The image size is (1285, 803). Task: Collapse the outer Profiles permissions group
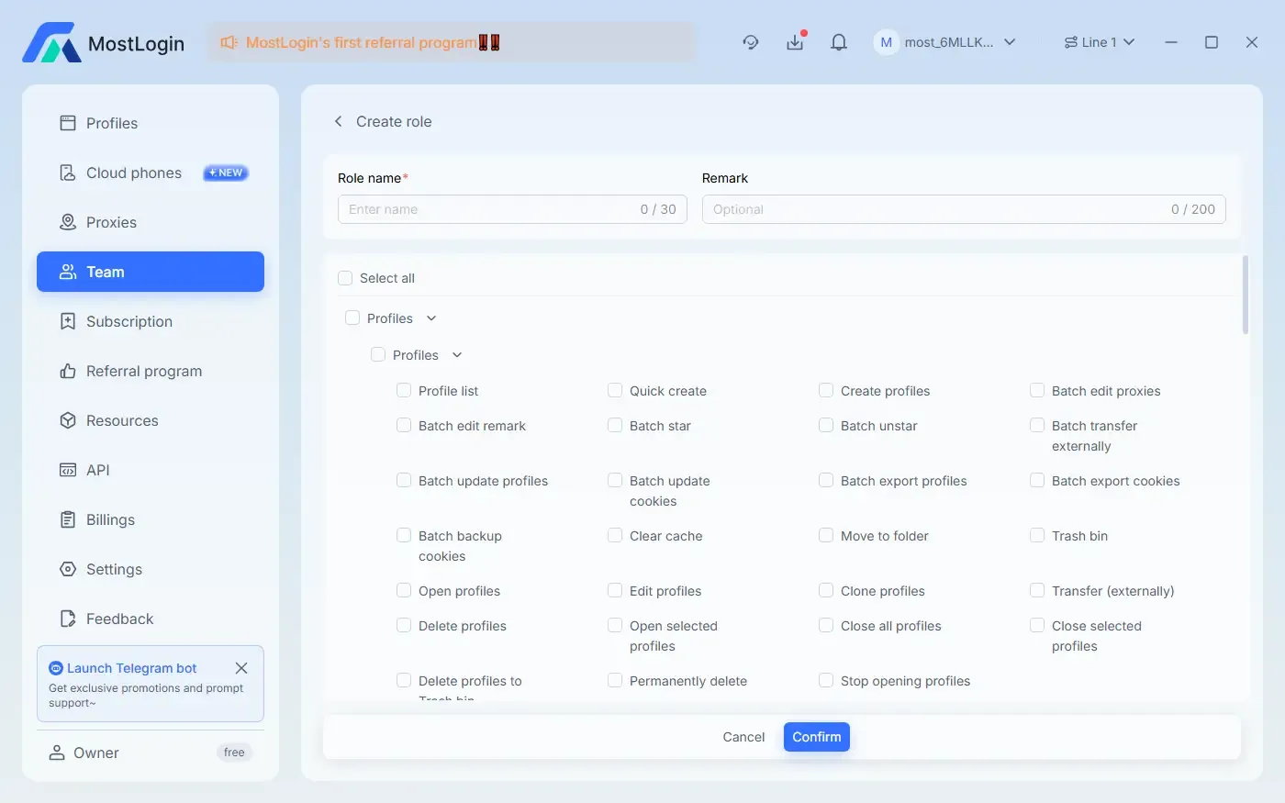pos(430,318)
